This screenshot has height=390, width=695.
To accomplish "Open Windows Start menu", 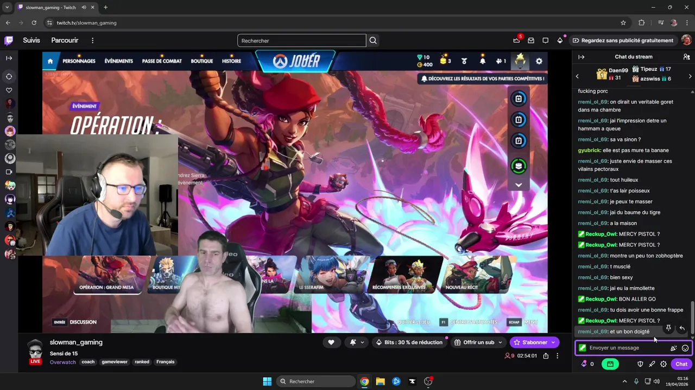I will tap(267, 381).
